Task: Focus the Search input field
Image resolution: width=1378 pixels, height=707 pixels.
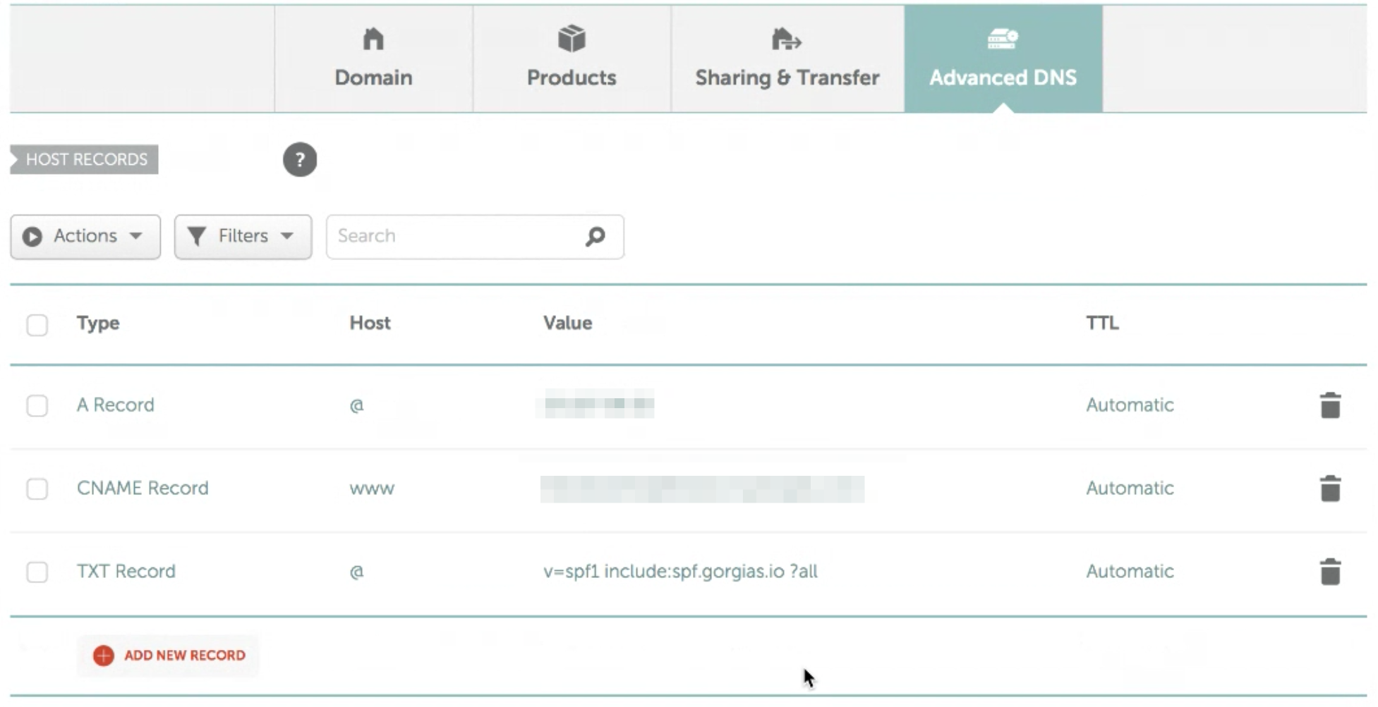Action: tap(475, 236)
